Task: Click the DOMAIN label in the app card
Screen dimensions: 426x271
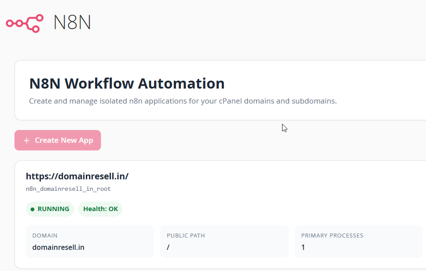Action: click(45, 236)
